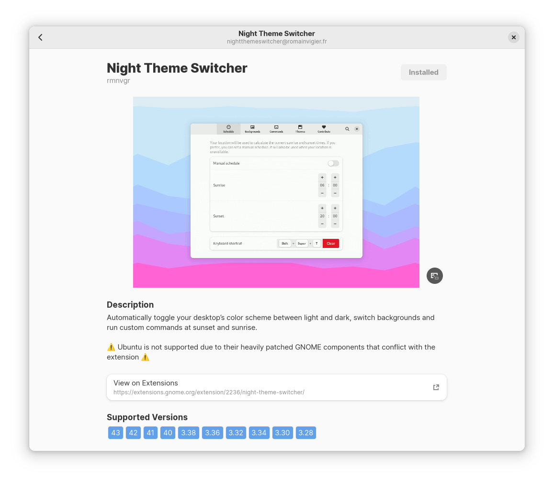Click the external link icon
554x483 pixels.
(436, 387)
